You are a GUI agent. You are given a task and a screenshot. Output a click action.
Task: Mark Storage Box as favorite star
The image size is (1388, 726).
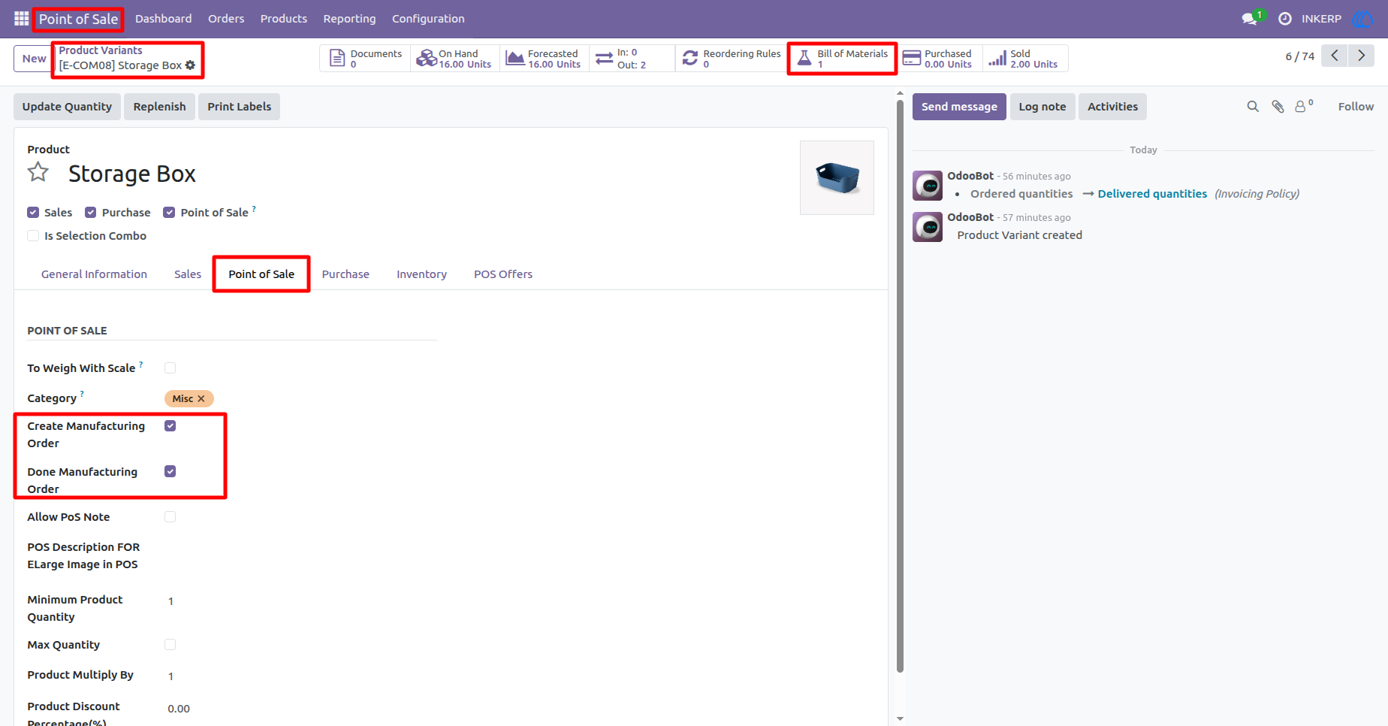point(38,173)
